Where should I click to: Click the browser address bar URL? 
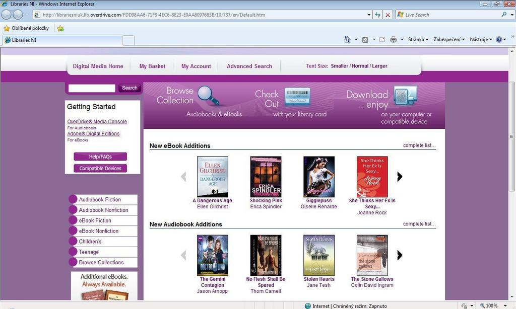pos(154,15)
